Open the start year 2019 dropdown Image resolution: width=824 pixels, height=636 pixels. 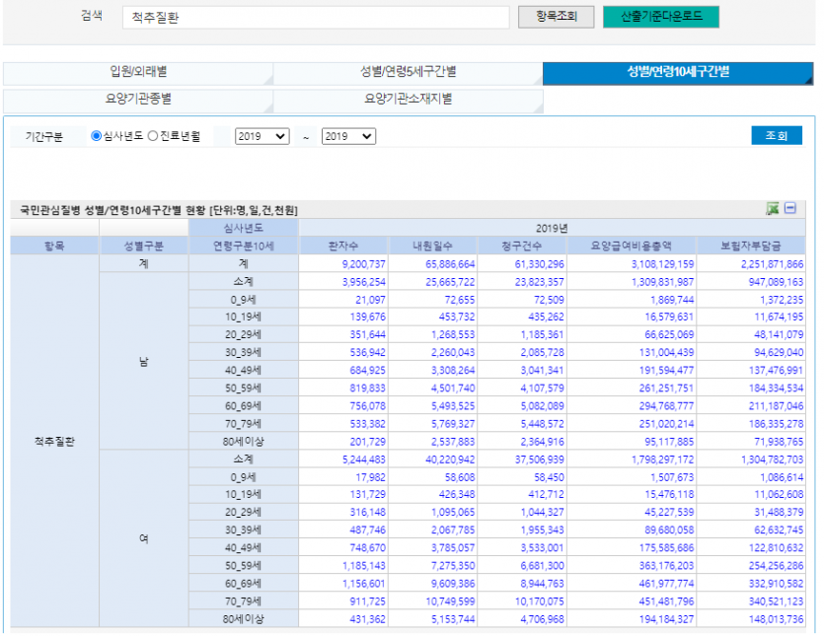pos(262,137)
